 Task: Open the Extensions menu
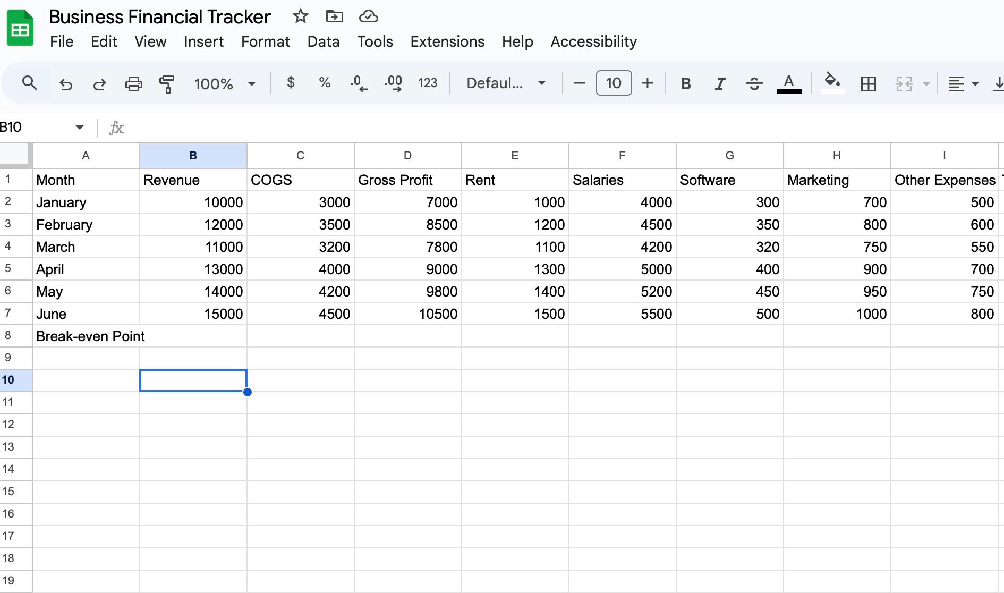[447, 41]
